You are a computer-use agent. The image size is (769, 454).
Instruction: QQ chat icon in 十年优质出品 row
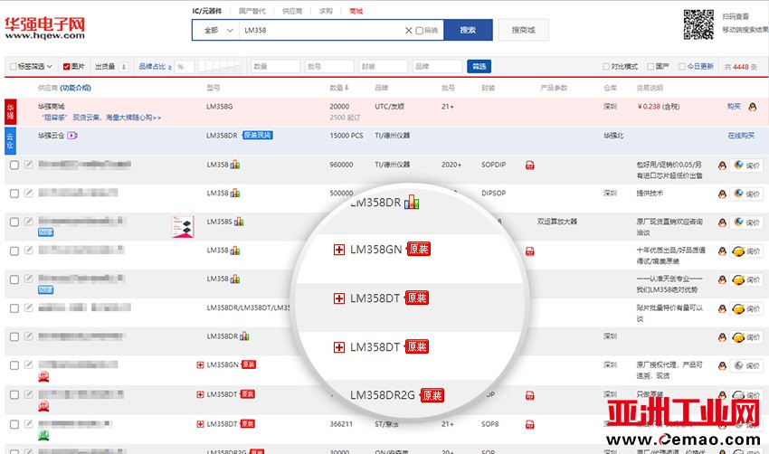pos(722,251)
